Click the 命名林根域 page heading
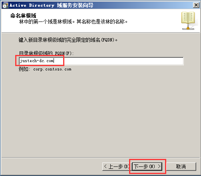This screenshot has height=176, width=201. point(23,16)
